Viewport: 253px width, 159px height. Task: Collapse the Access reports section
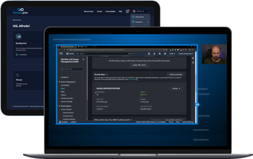pos(60,106)
